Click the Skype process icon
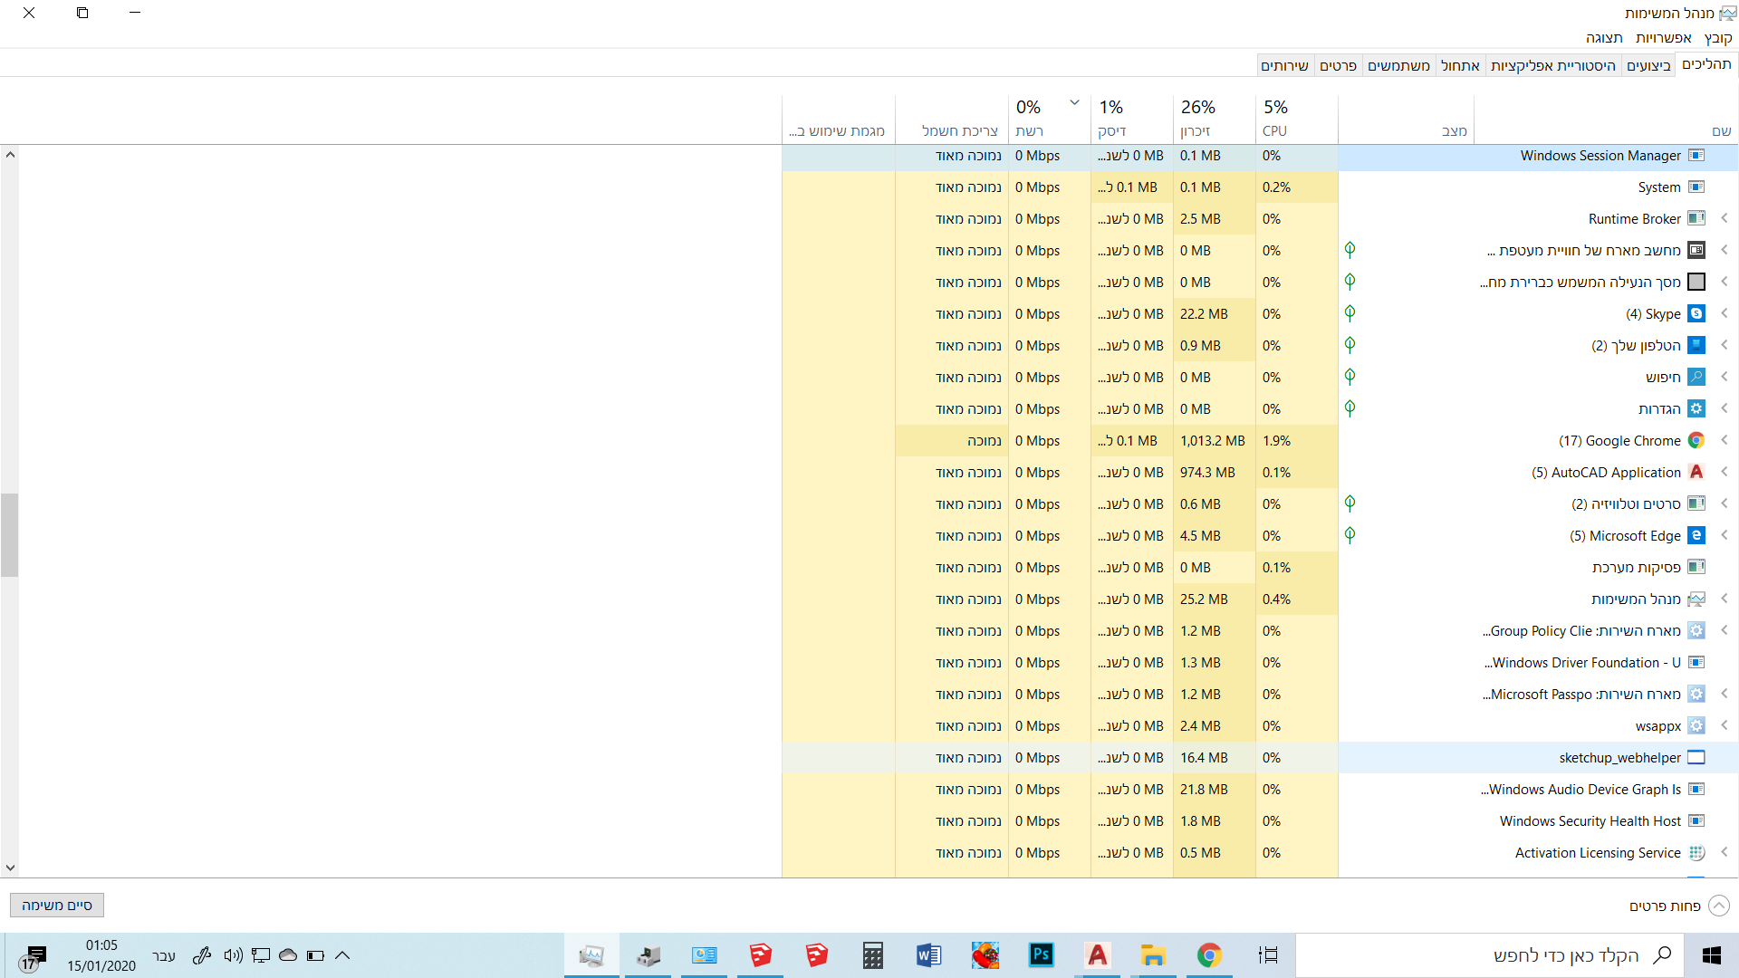This screenshot has height=978, width=1739. coord(1696,314)
